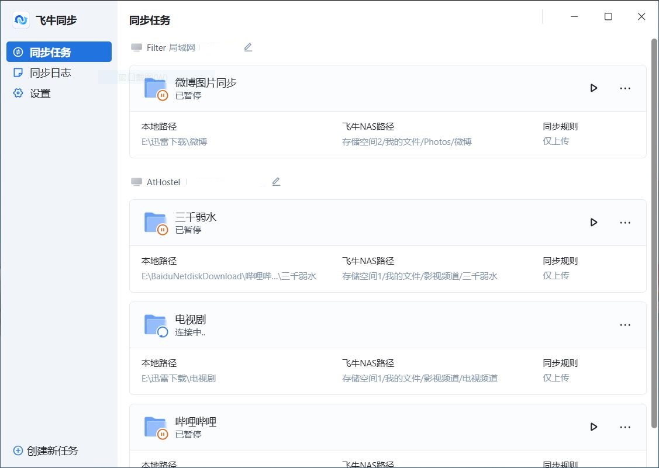
Task: Start the paused 三千弱水 task
Action: (594, 223)
